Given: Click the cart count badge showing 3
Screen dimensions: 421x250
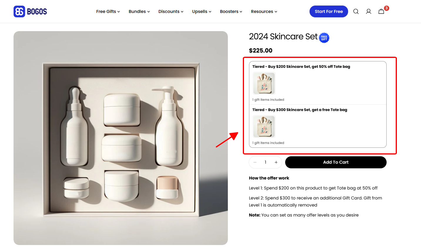Looking at the screenshot, I should (x=387, y=8).
